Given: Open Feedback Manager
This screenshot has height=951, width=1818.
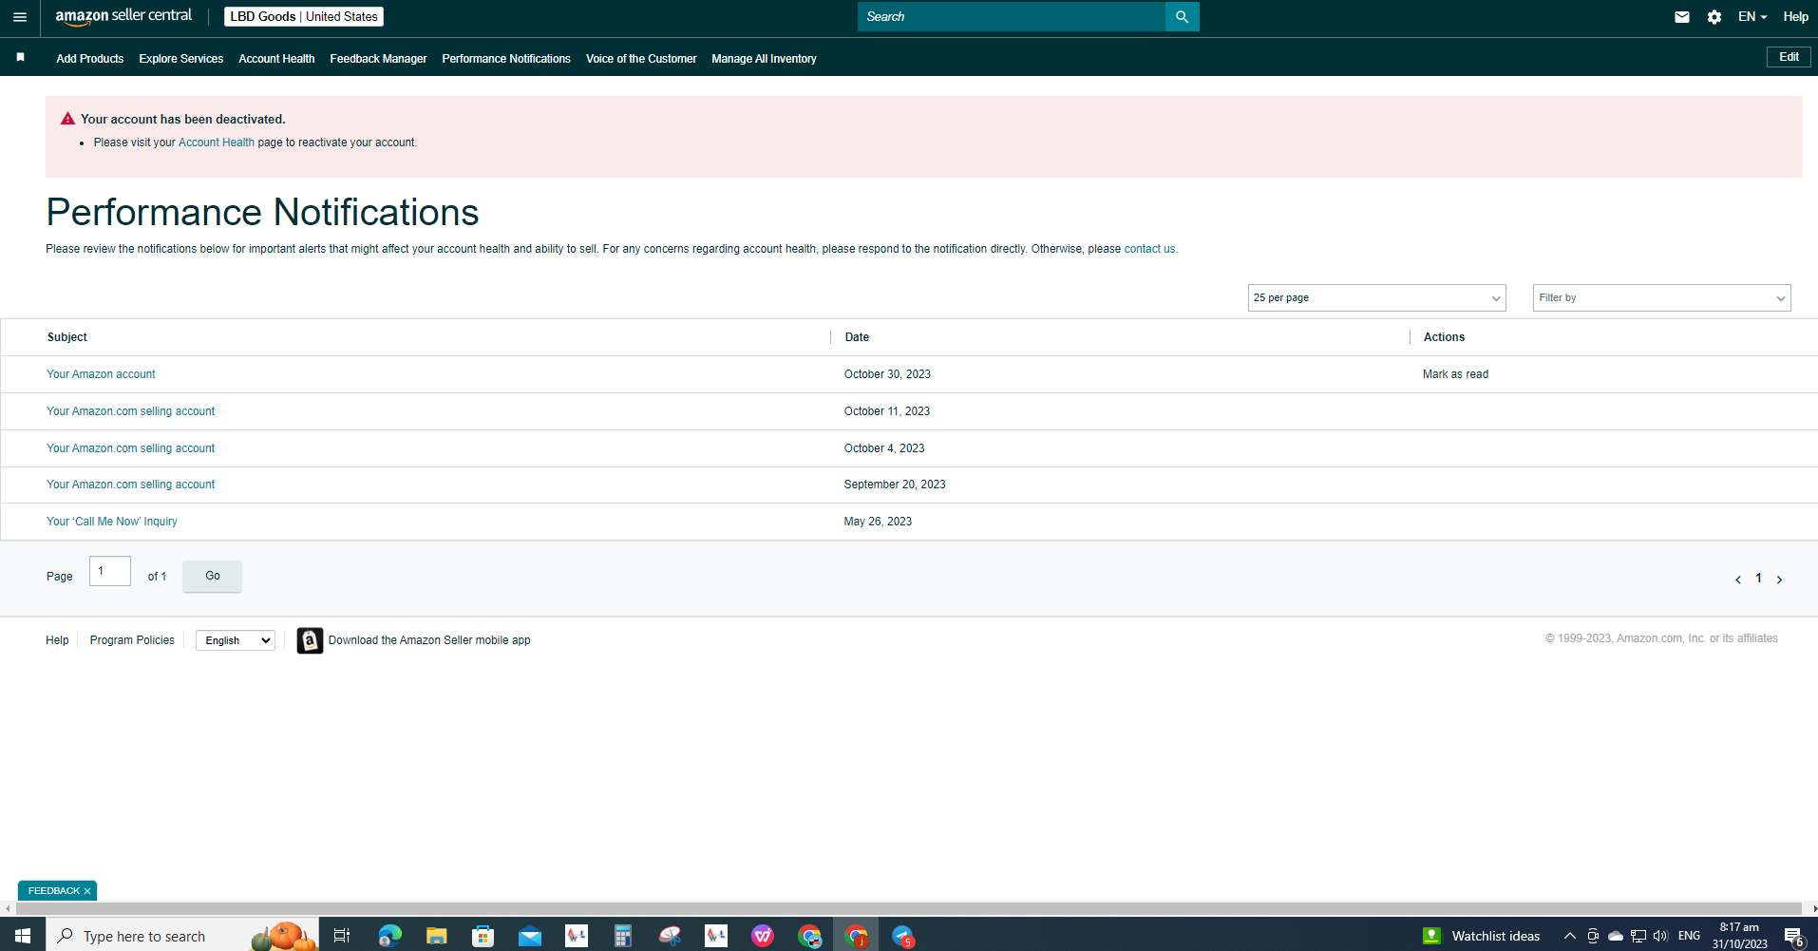Looking at the screenshot, I should [x=378, y=59].
